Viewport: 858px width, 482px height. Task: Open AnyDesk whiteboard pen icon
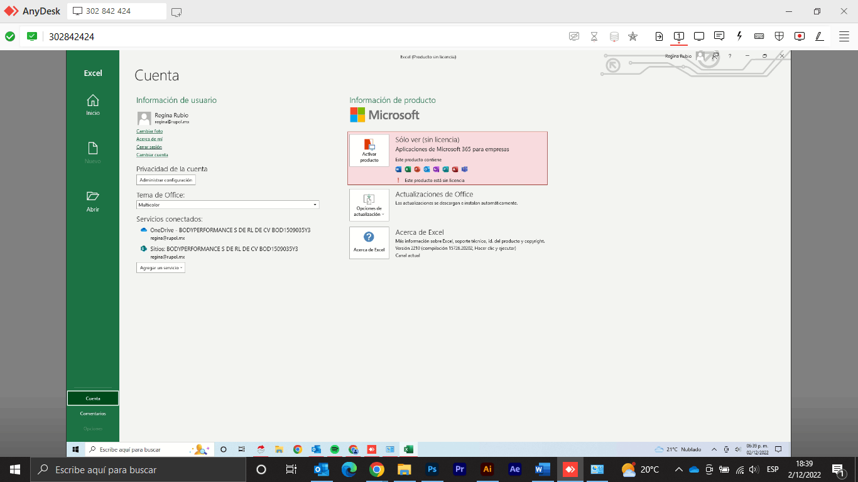[x=820, y=36]
